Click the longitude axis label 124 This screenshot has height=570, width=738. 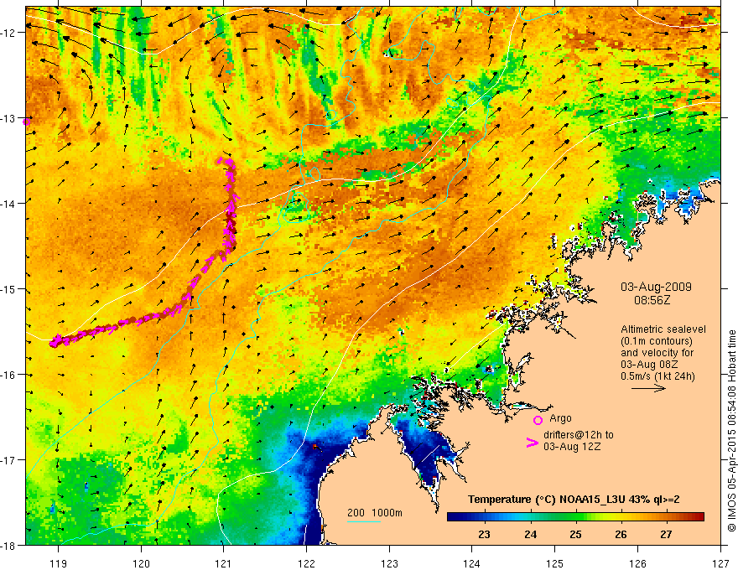[472, 563]
